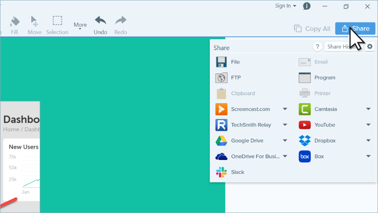This screenshot has height=213, width=378.
Task: Click the Copy All button
Action: click(x=312, y=28)
